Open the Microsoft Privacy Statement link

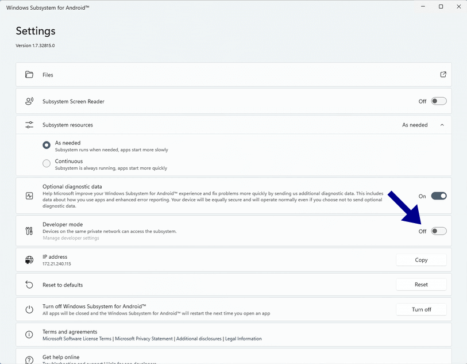(144, 339)
